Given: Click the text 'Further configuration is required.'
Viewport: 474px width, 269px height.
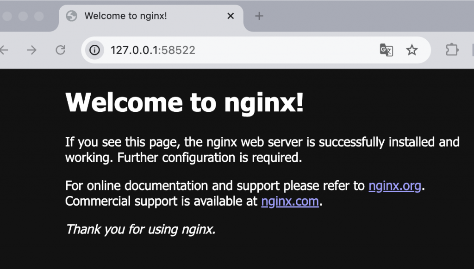Looking at the screenshot, I should click(210, 158).
